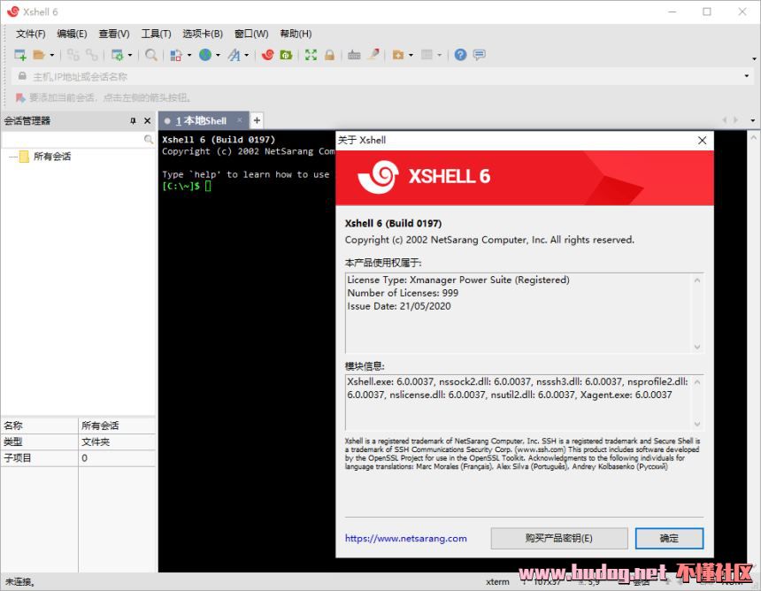The image size is (761, 591).
Task: Click the 文件夹 value cell
Action: pyautogui.click(x=117, y=441)
